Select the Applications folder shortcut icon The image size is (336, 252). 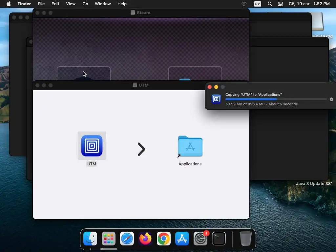tap(190, 147)
